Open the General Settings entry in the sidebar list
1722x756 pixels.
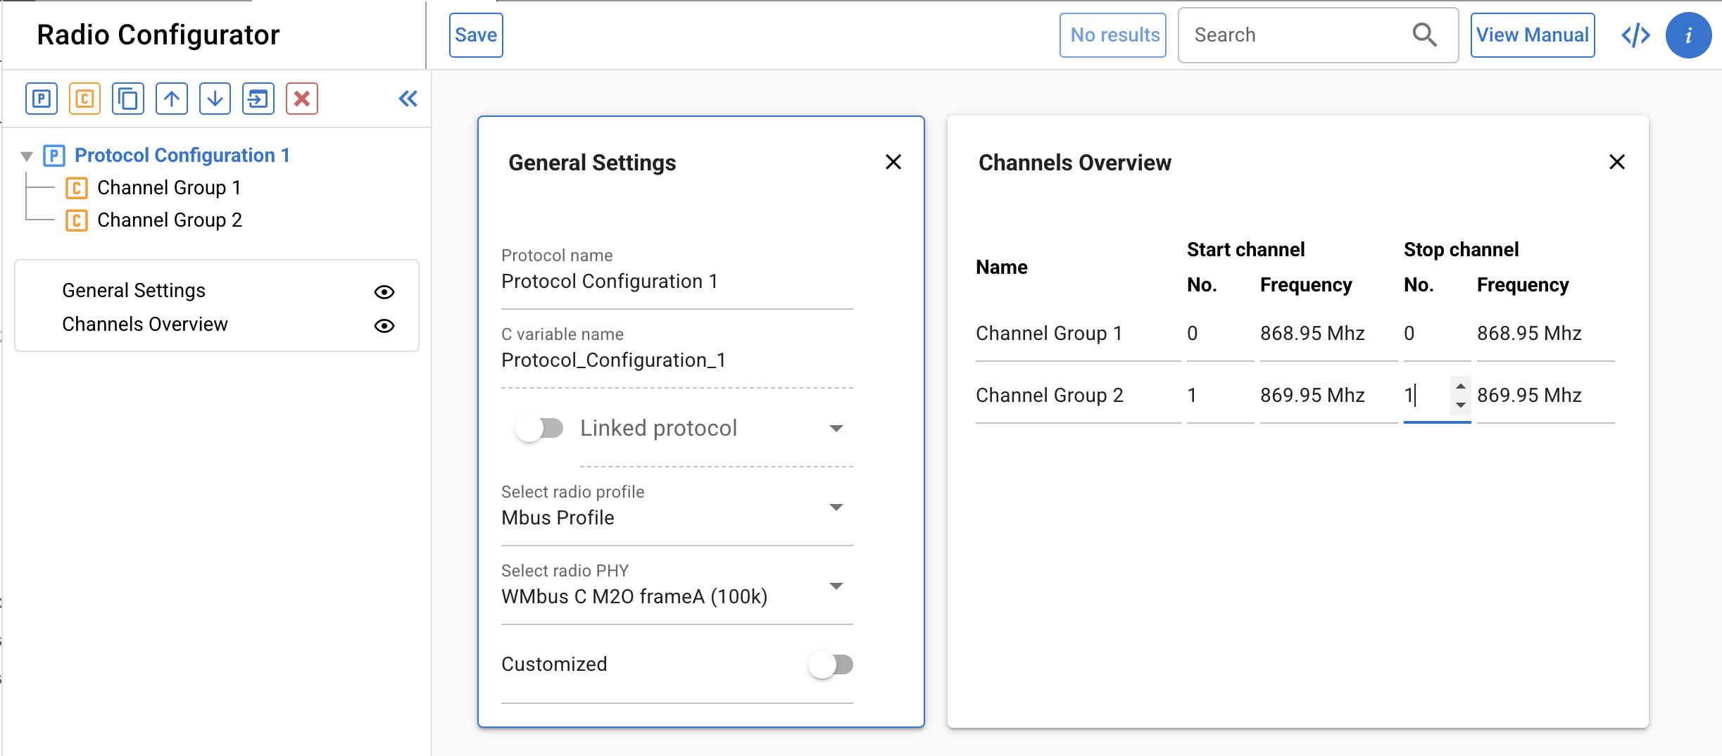point(134,291)
